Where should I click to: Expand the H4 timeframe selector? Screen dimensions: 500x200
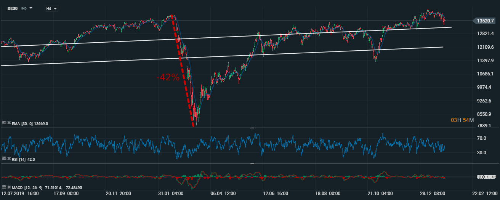(51, 8)
